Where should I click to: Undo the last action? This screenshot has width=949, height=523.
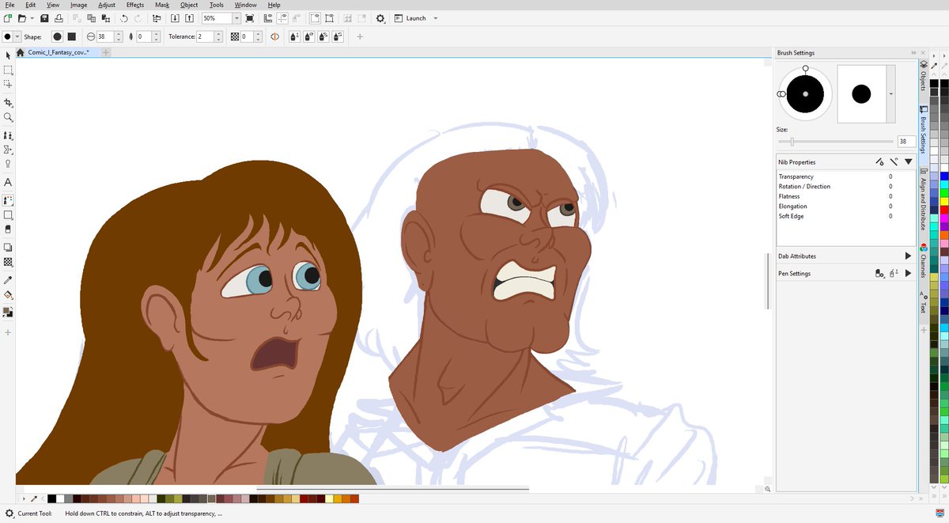[124, 18]
